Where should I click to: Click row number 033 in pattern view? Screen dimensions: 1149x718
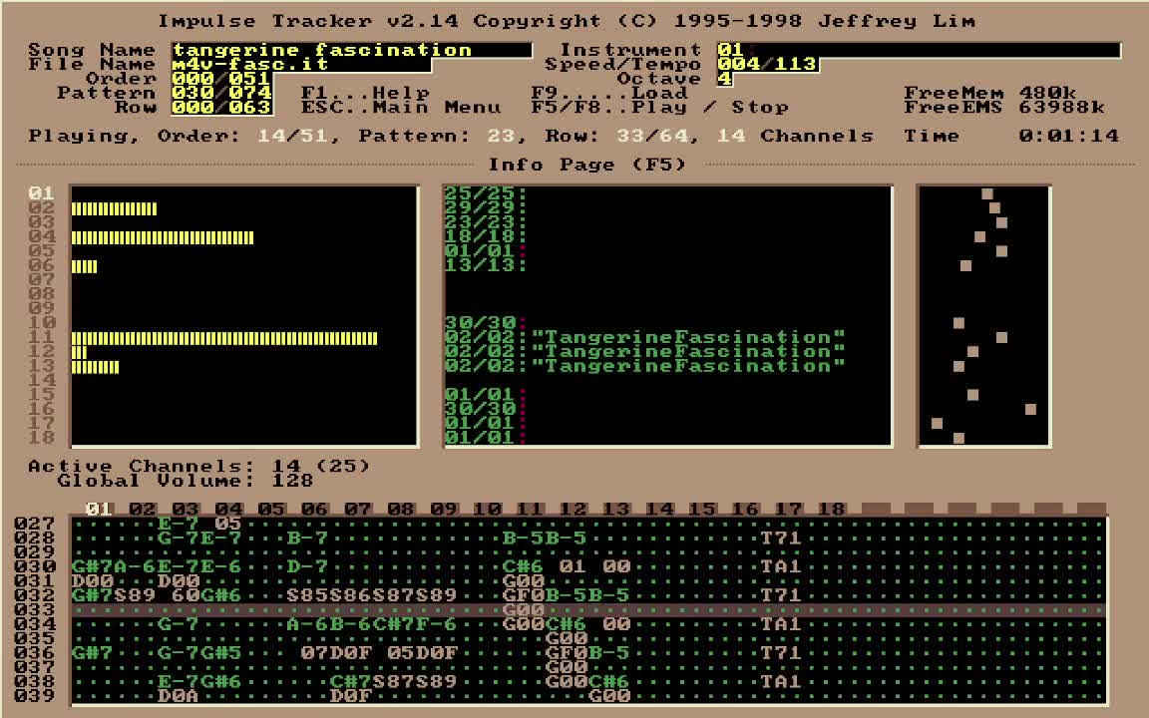tap(35, 609)
